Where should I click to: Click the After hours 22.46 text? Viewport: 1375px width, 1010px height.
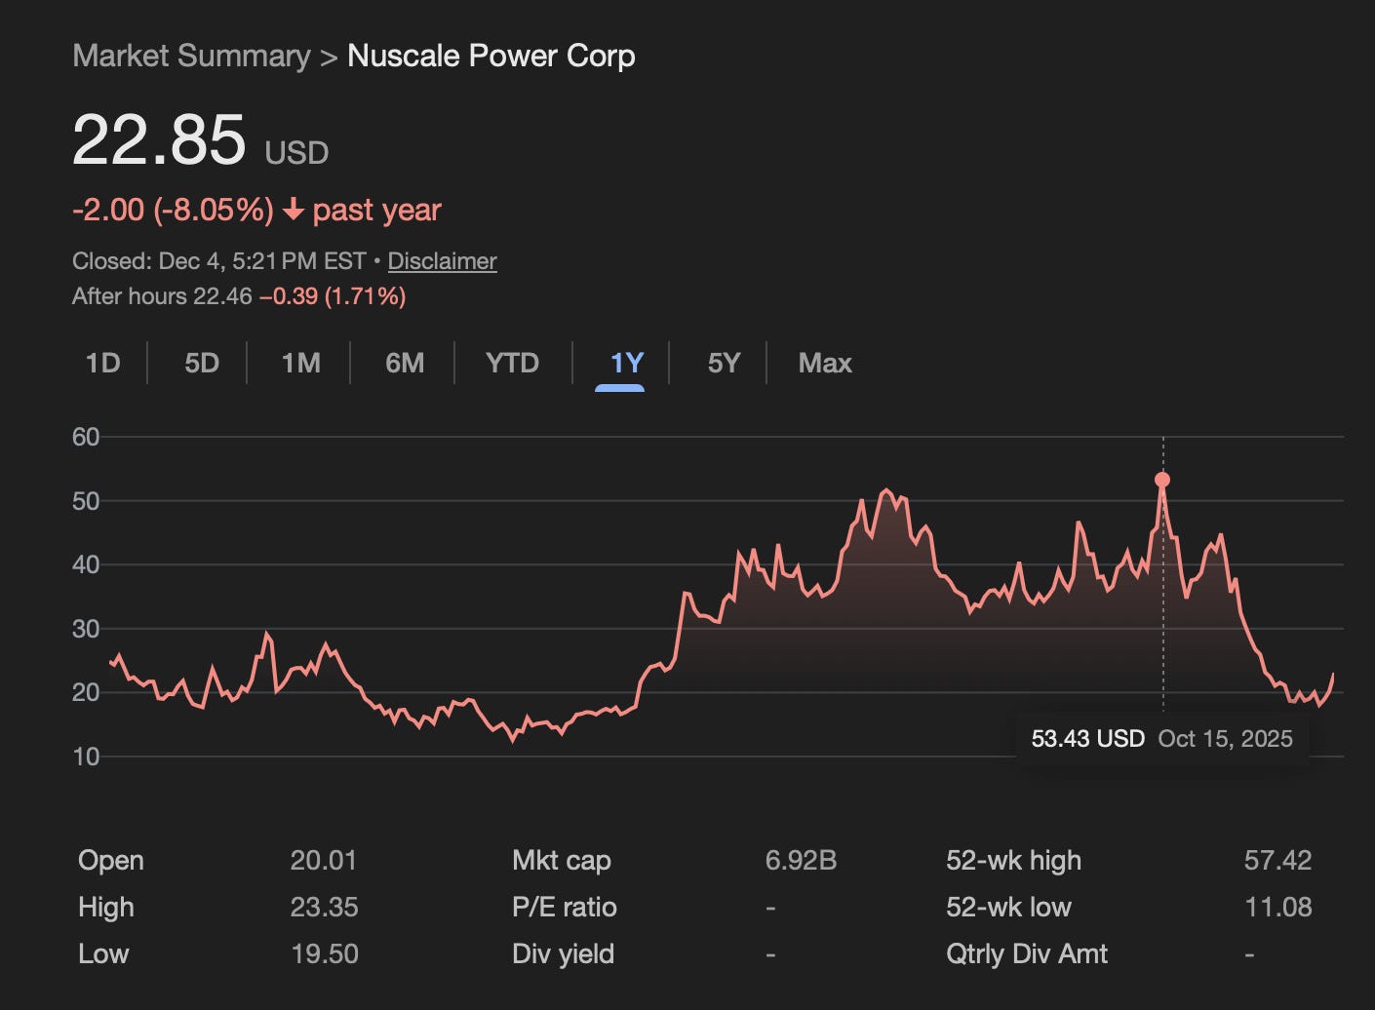(162, 296)
